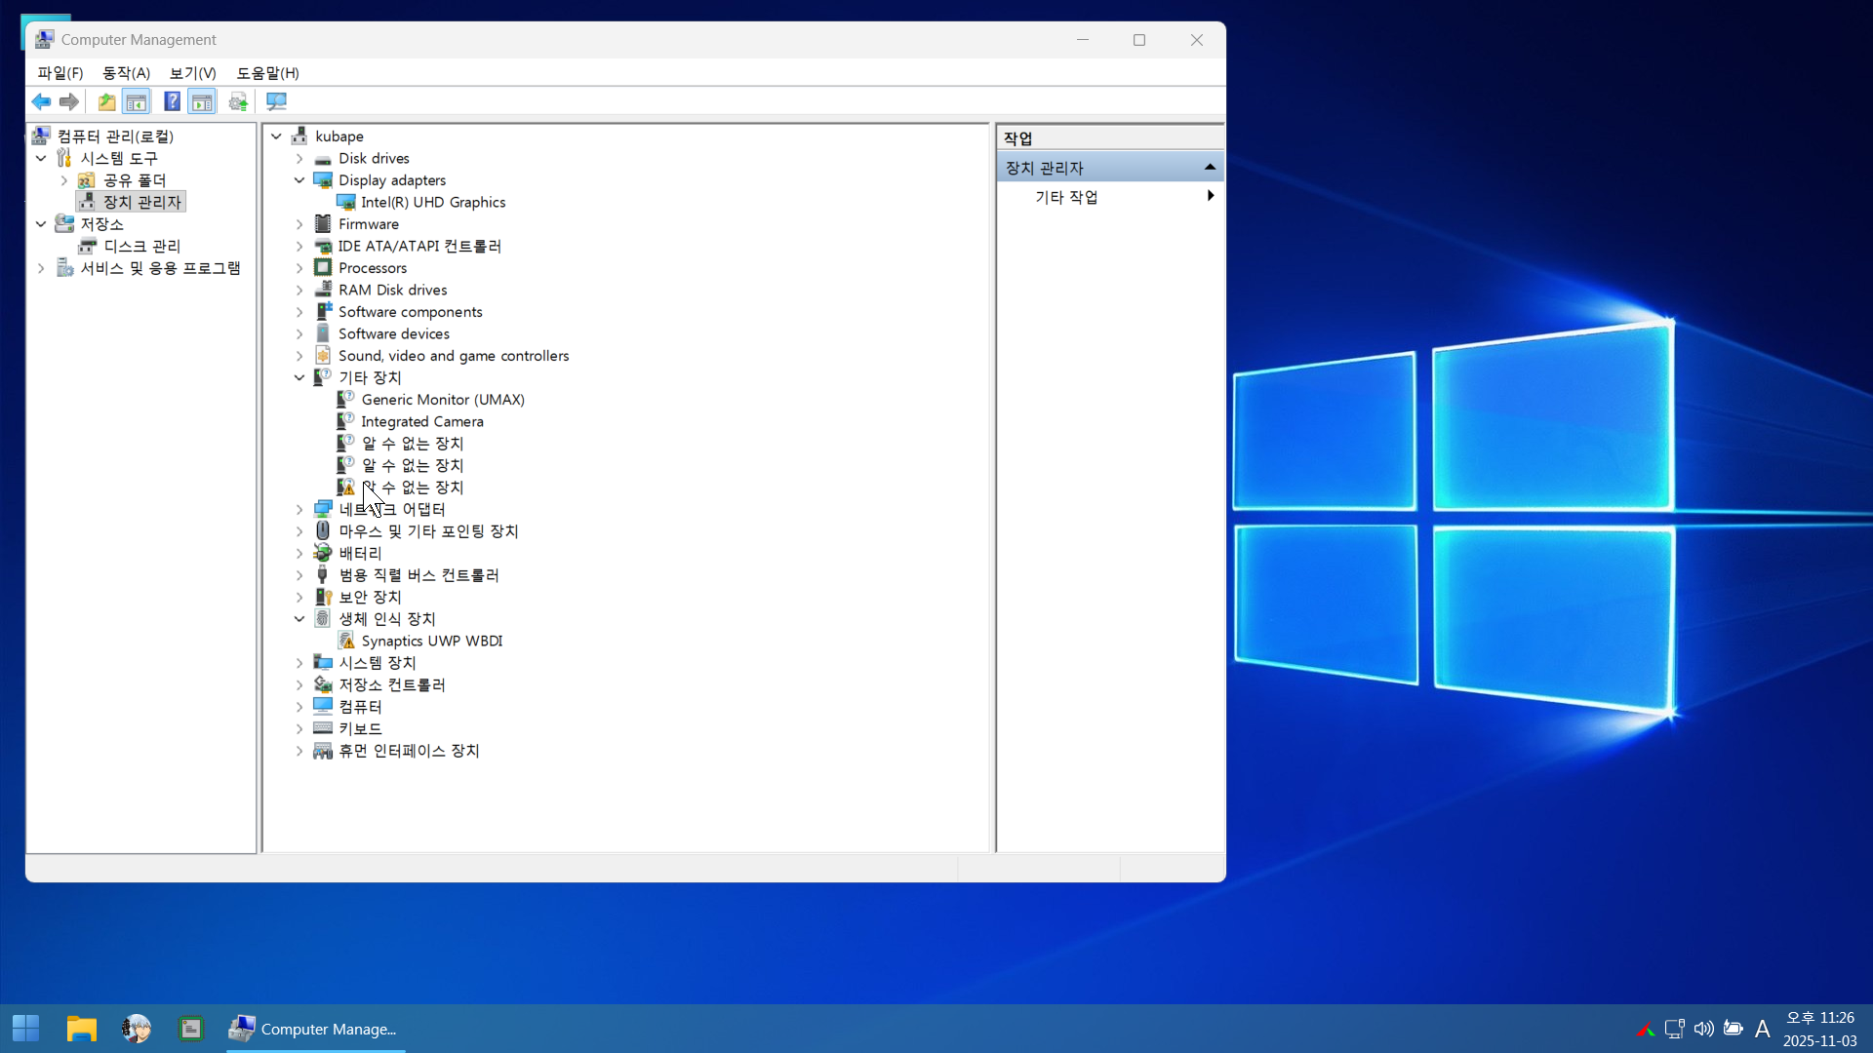Collapse the Display adapters node
Viewport: 1873px width, 1053px height.
[300, 180]
